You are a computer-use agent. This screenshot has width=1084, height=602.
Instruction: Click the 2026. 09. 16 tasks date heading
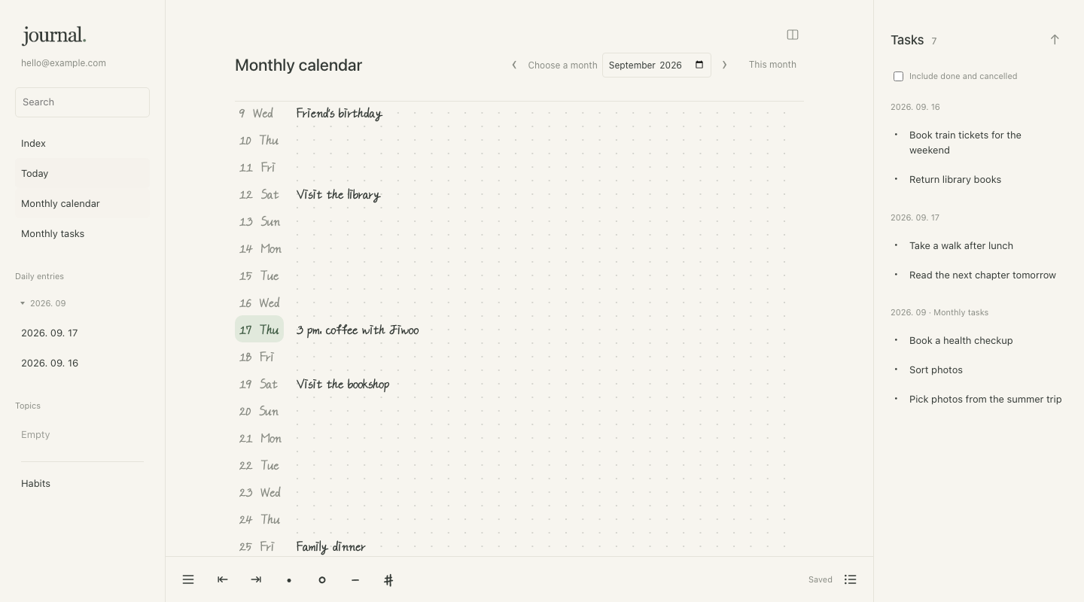click(915, 107)
